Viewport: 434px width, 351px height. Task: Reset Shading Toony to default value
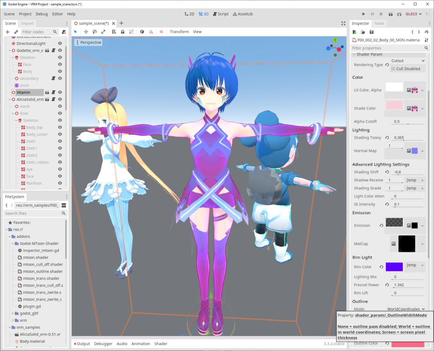[387, 138]
